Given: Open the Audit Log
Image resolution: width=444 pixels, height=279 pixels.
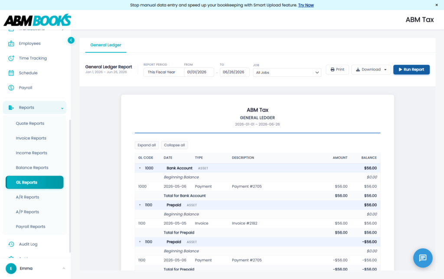Looking at the screenshot, I should coord(28,244).
